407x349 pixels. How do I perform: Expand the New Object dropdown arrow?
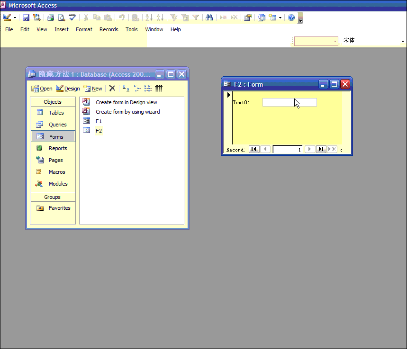280,18
